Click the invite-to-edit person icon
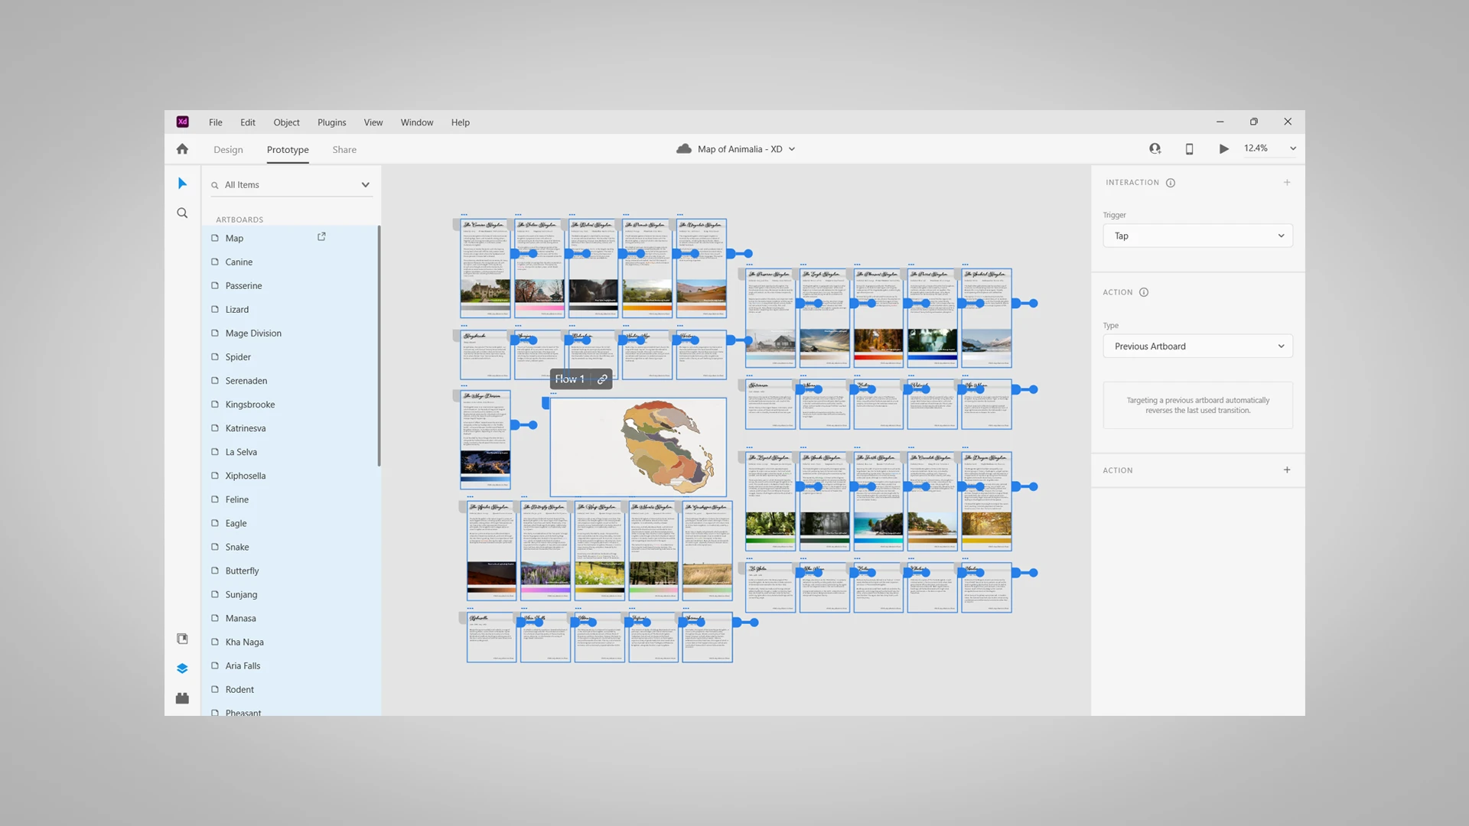This screenshot has width=1469, height=826. 1155,148
